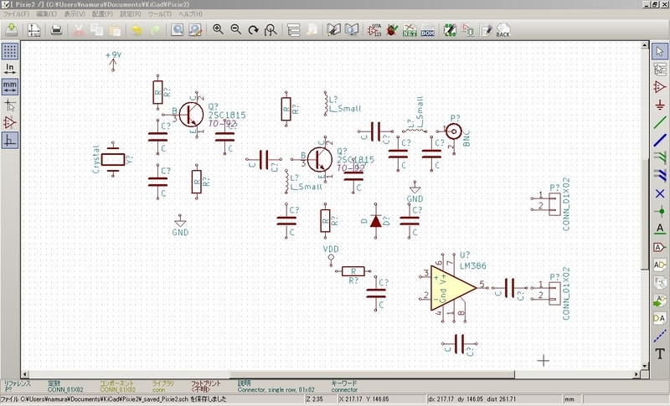Click the Save schematic icon
The height and width of the screenshot is (406, 670).
pos(12,30)
